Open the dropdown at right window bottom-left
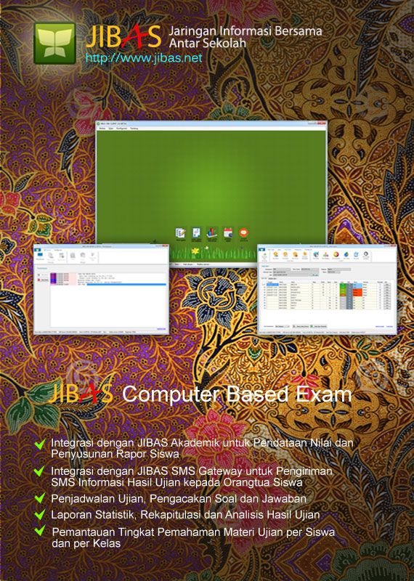 tap(282, 326)
